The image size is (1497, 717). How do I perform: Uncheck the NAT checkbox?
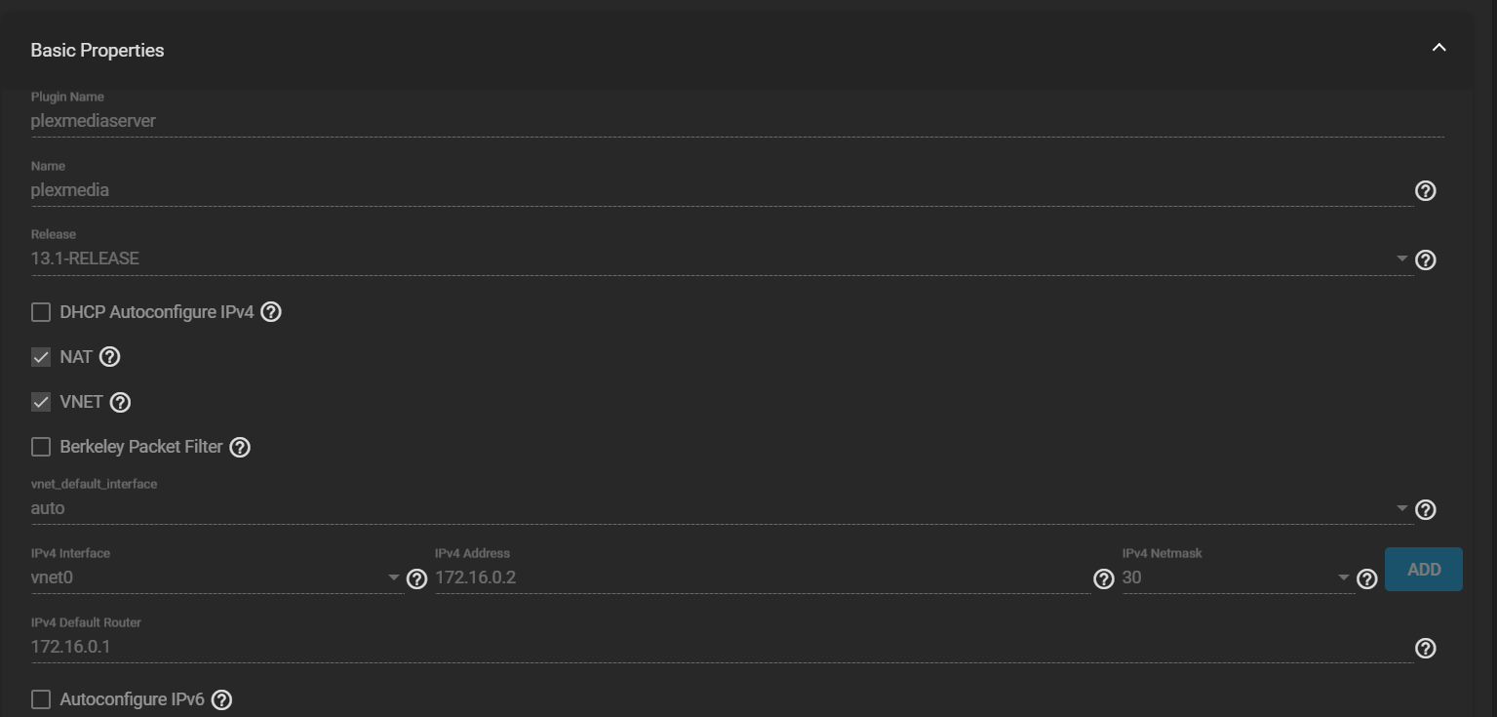click(x=41, y=357)
